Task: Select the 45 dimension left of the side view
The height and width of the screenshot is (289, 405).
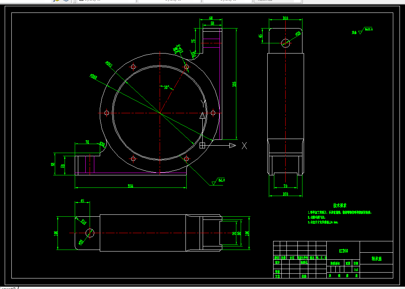Action: pos(261,36)
